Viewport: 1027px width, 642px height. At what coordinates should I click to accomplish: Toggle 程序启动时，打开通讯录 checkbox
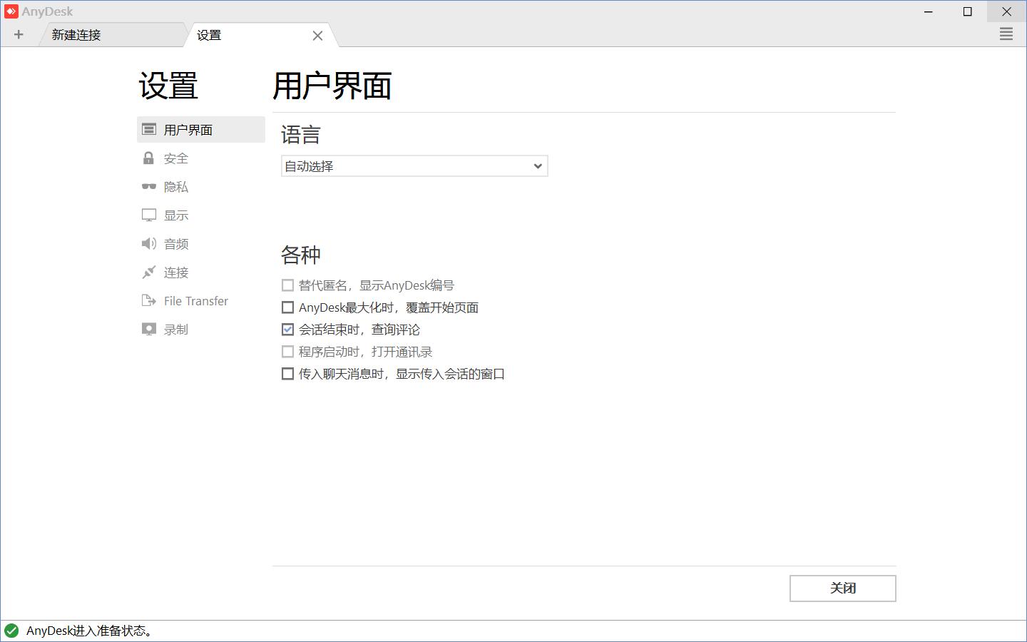coord(287,352)
